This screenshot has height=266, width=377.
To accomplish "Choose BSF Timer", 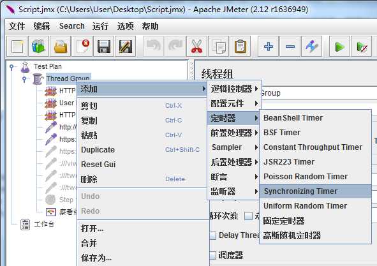I will pos(316,133).
